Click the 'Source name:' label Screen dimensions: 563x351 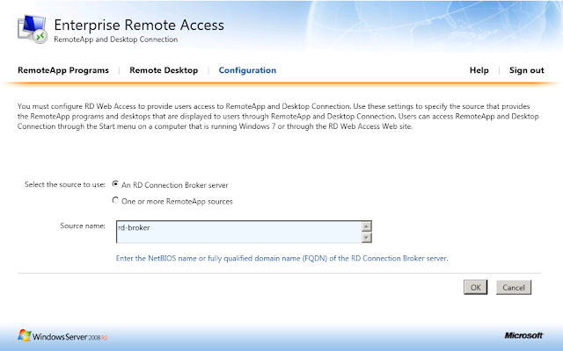(83, 226)
